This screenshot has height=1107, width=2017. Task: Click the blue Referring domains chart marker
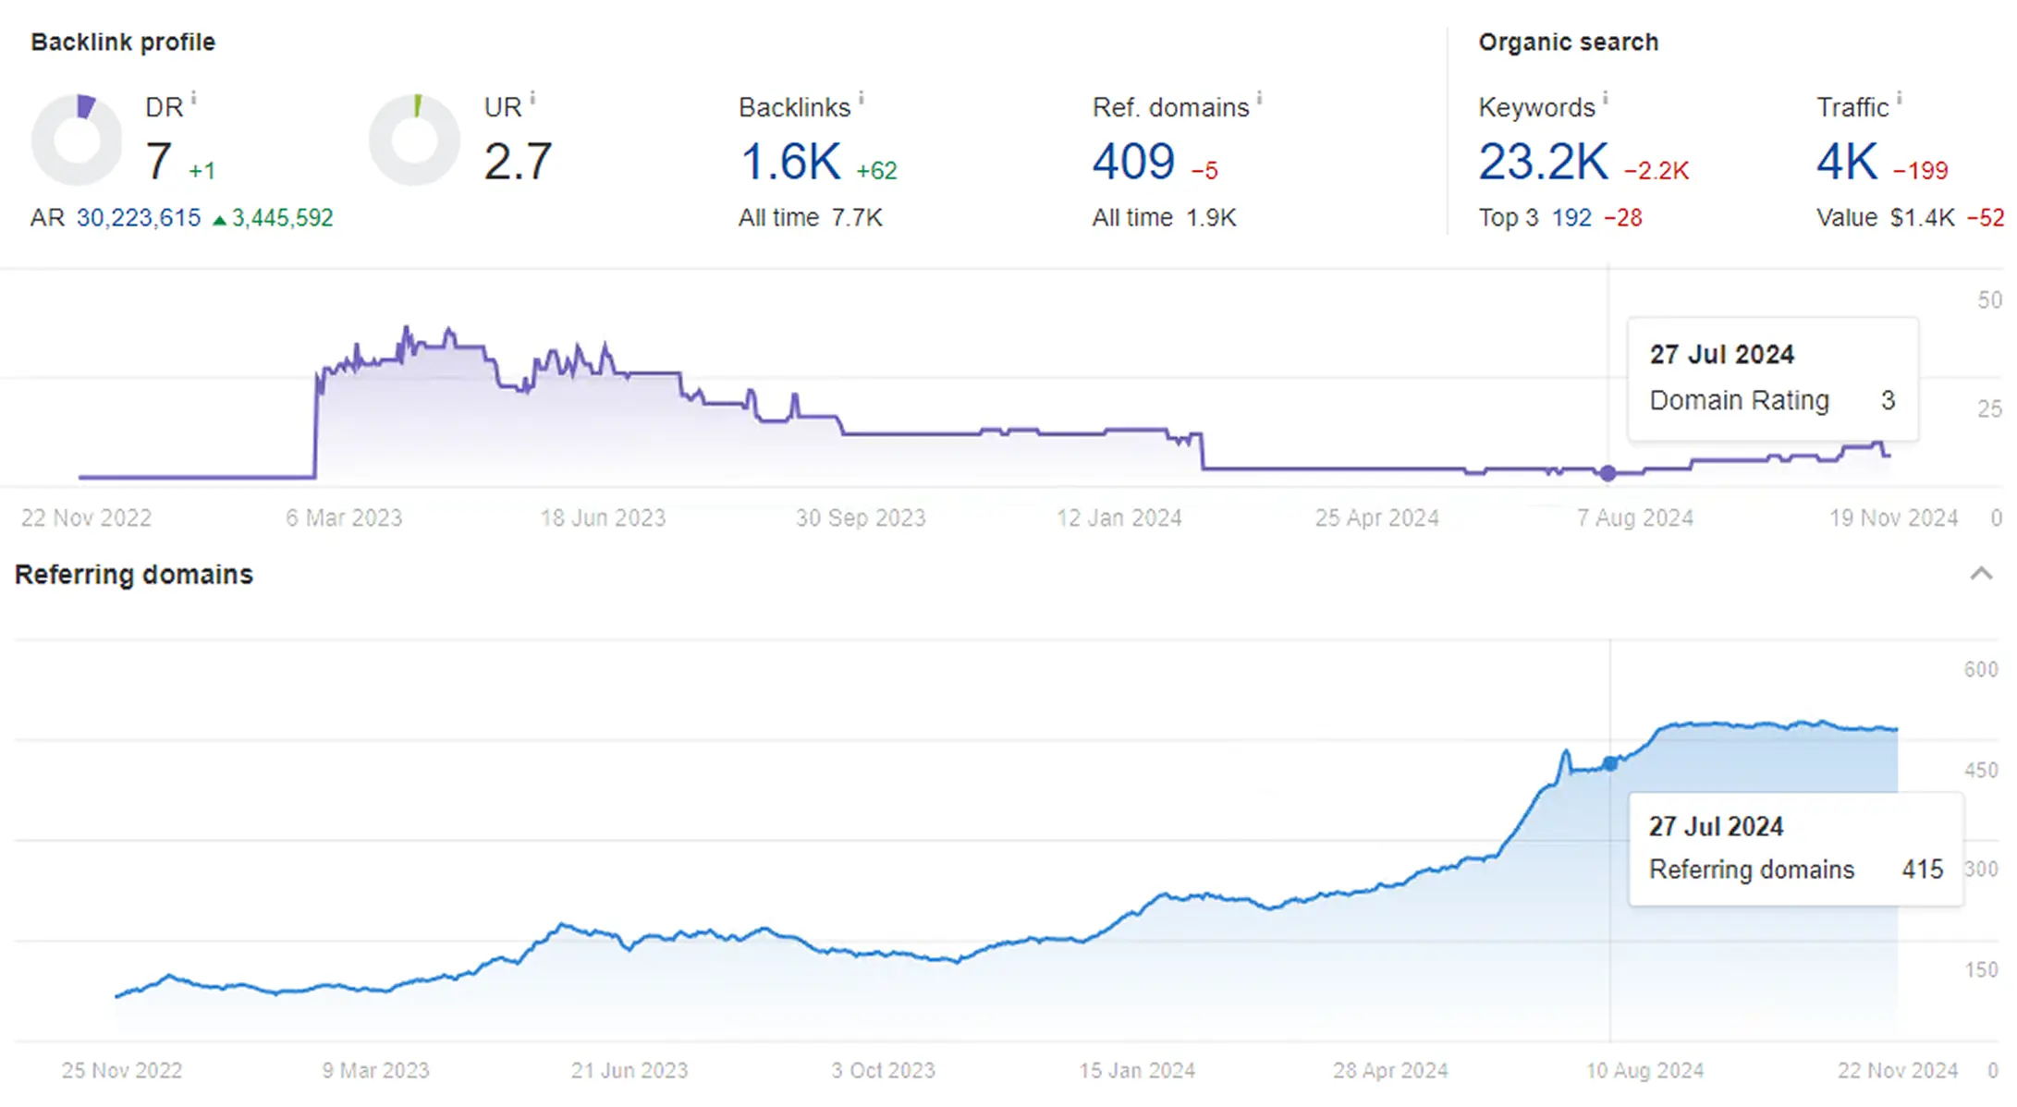[1610, 763]
